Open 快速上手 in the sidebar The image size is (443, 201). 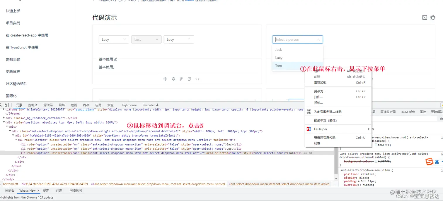13,11
